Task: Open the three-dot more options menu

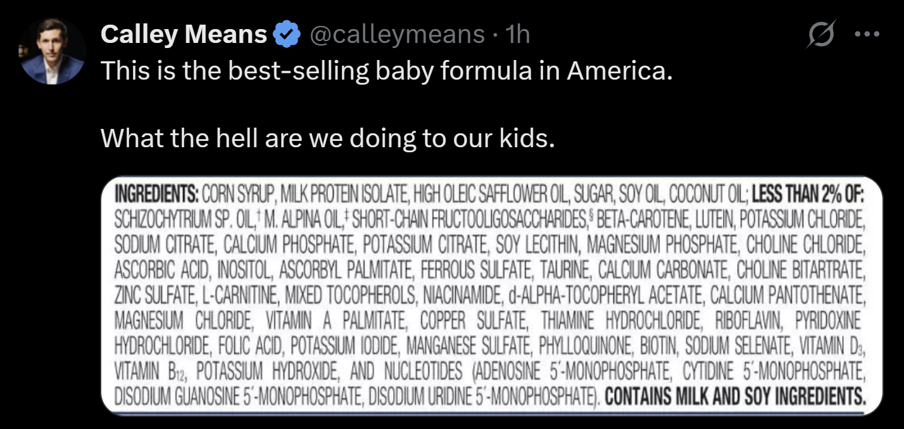Action: point(867,35)
